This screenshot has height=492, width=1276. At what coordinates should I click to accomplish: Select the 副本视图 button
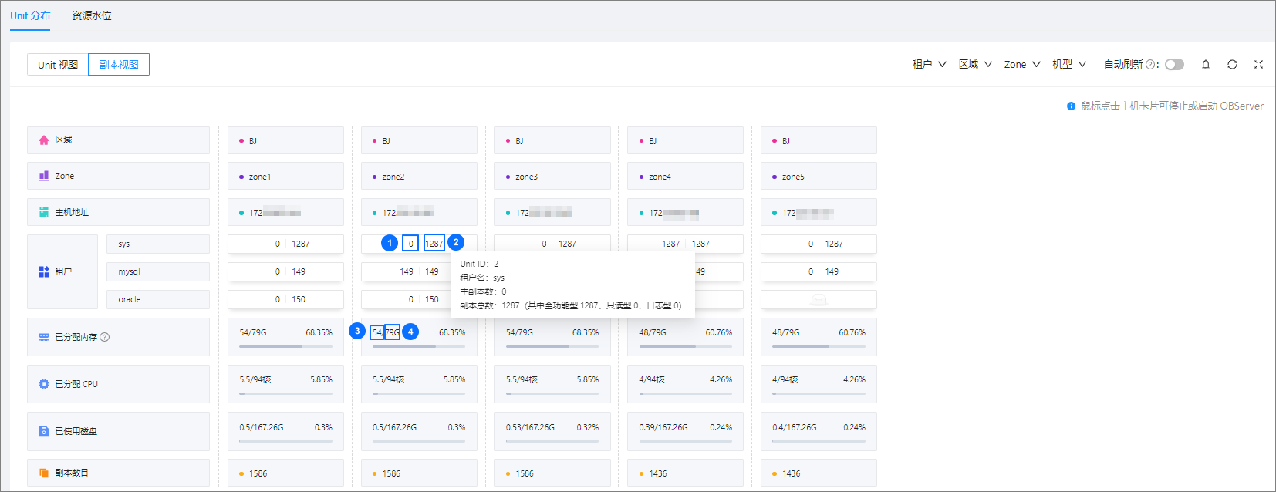[x=119, y=65]
